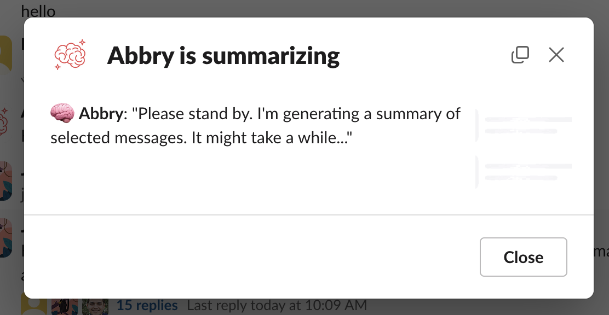Click "Last reply today at 10:09 AM"

[x=277, y=305]
